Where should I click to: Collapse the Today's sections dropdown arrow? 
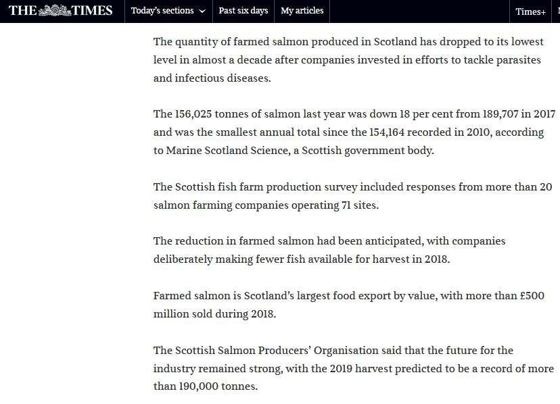tap(202, 11)
